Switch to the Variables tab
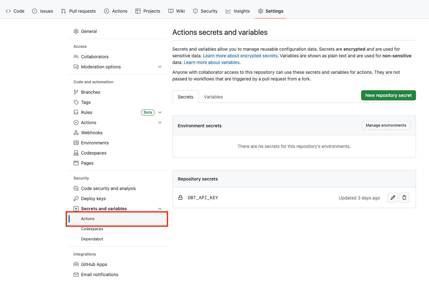The height and width of the screenshot is (285, 429). (213, 97)
